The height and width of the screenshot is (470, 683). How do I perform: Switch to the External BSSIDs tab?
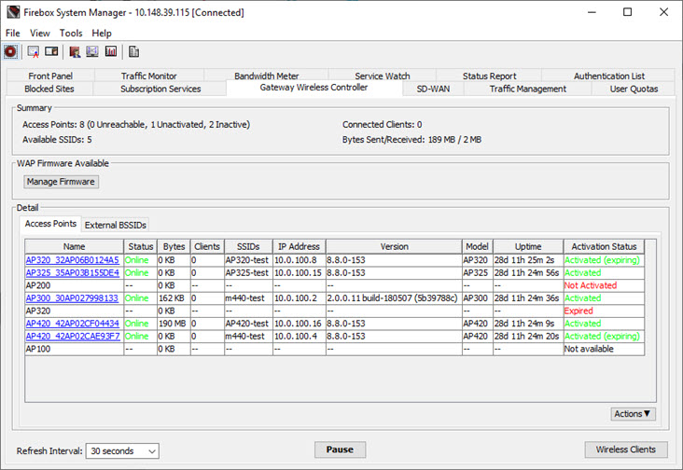coord(116,225)
